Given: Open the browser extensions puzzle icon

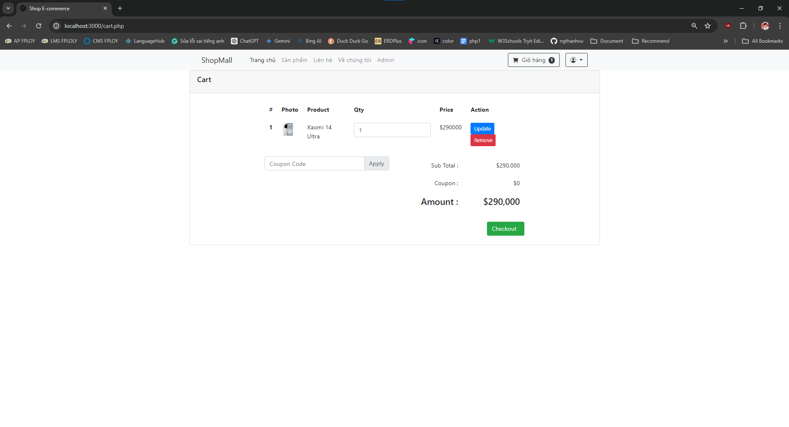Looking at the screenshot, I should point(743,26).
